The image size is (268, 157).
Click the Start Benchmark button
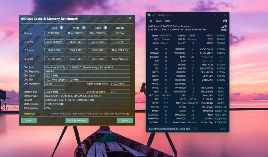coord(77,121)
